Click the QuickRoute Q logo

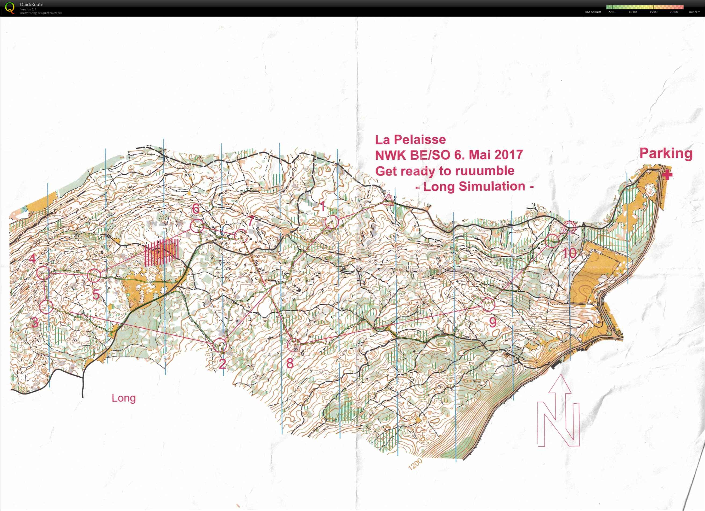(x=9, y=8)
